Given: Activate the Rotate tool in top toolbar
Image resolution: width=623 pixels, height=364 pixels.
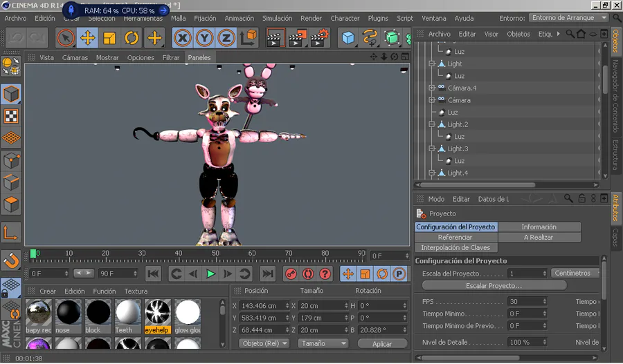Looking at the screenshot, I should click(x=131, y=38).
